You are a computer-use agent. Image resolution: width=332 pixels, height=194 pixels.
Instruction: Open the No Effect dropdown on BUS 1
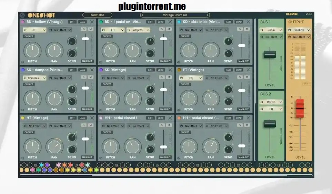coord(271,37)
